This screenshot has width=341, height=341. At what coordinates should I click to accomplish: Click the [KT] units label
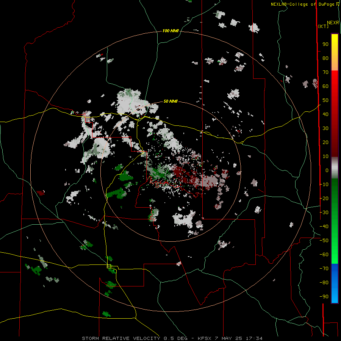(x=323, y=26)
